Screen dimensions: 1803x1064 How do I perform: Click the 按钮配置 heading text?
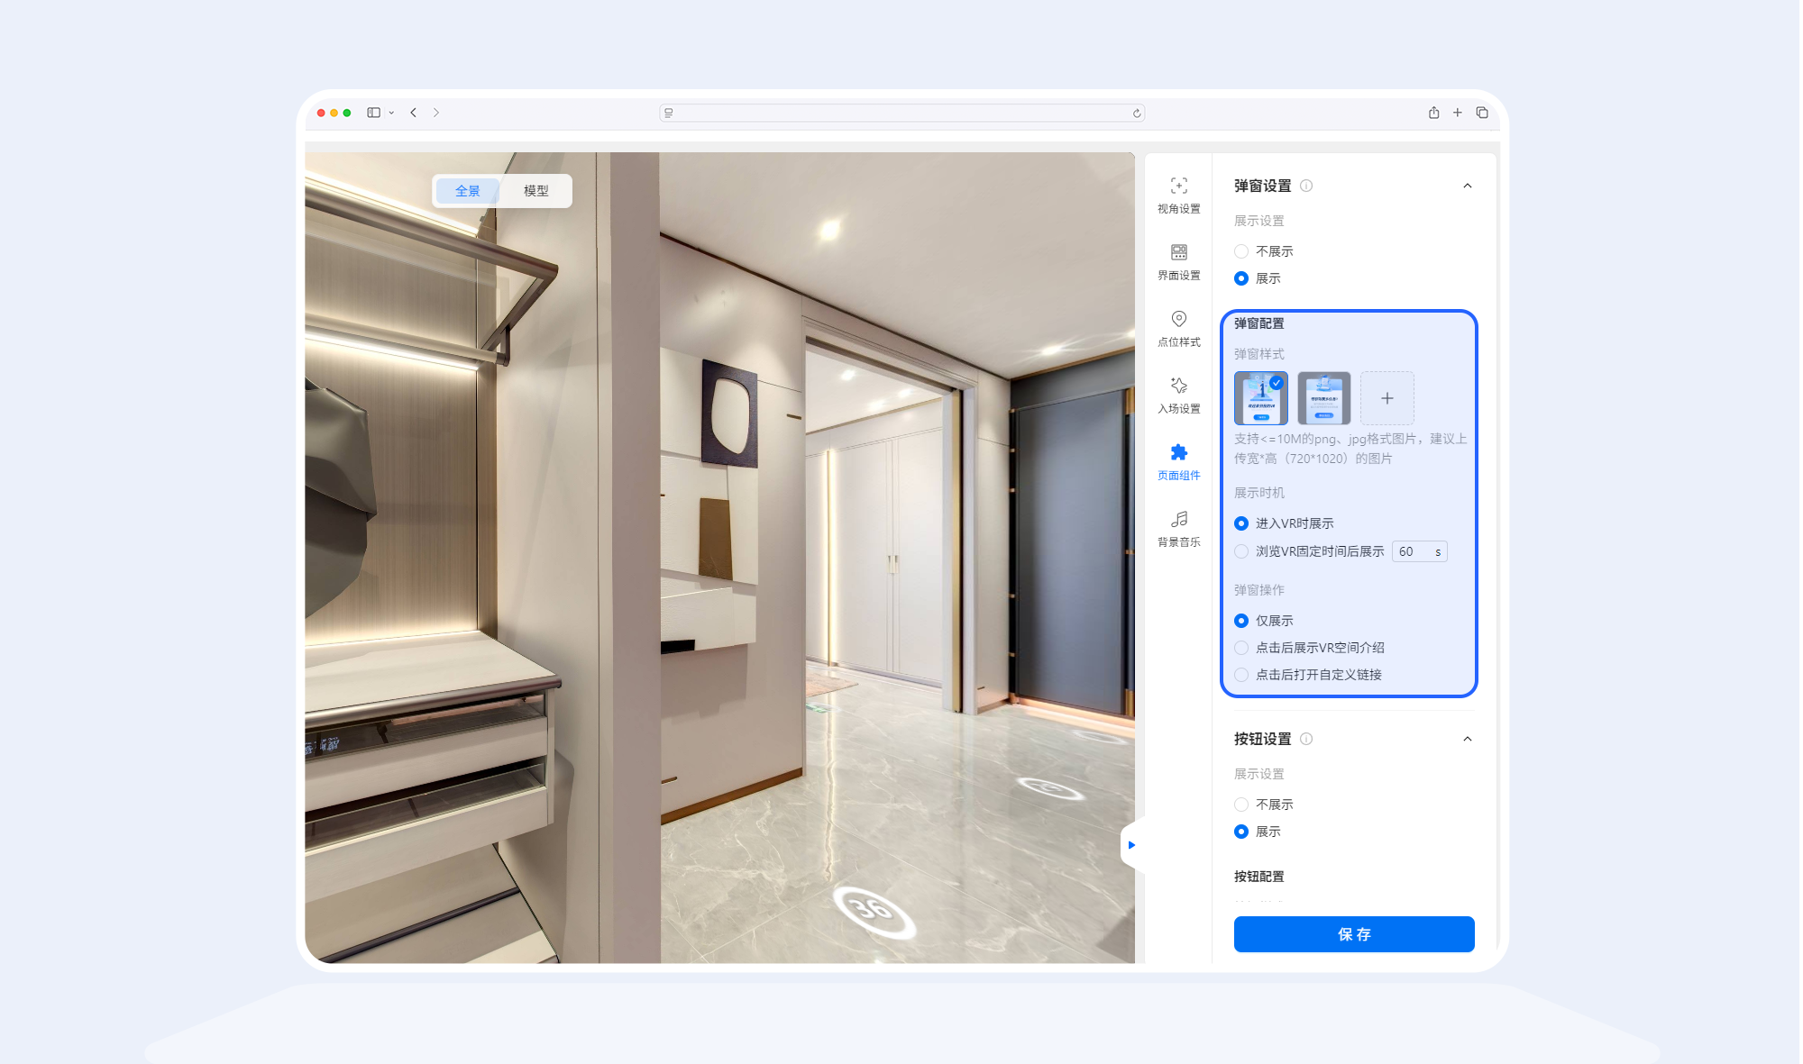coord(1258,877)
